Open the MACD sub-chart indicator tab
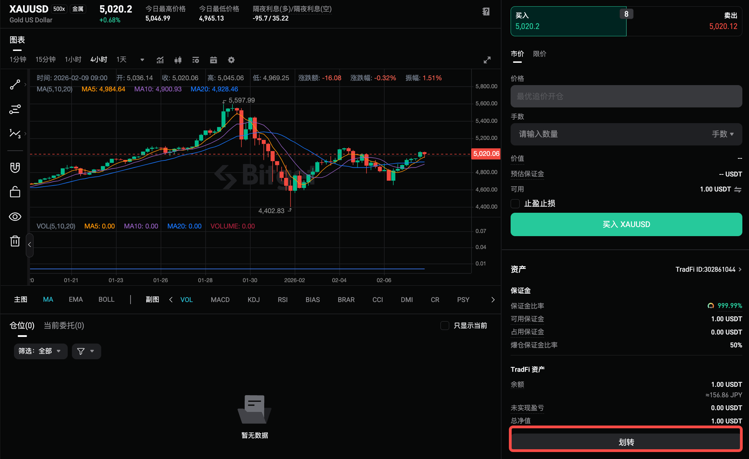Viewport: 749px width, 459px height. [x=220, y=299]
